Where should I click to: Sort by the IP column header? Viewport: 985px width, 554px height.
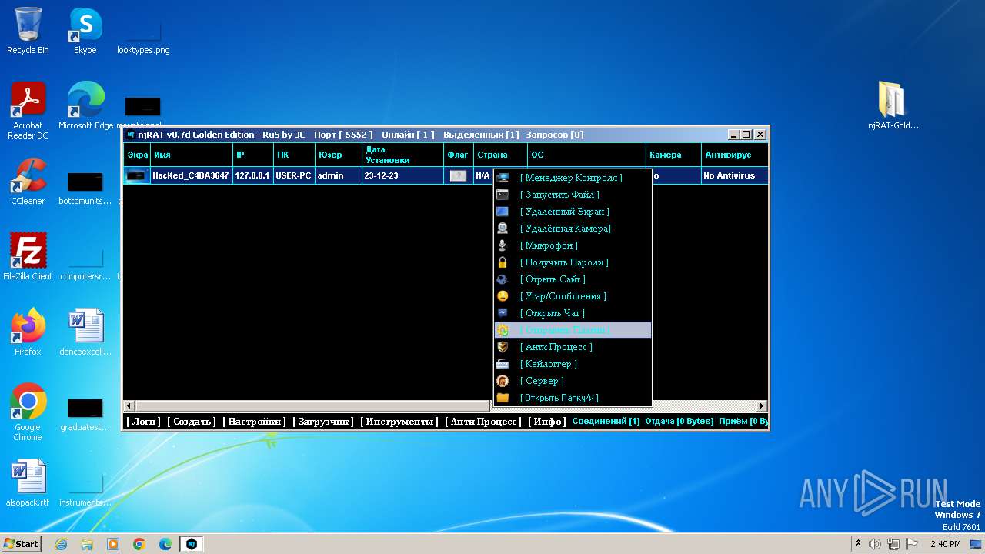point(253,155)
